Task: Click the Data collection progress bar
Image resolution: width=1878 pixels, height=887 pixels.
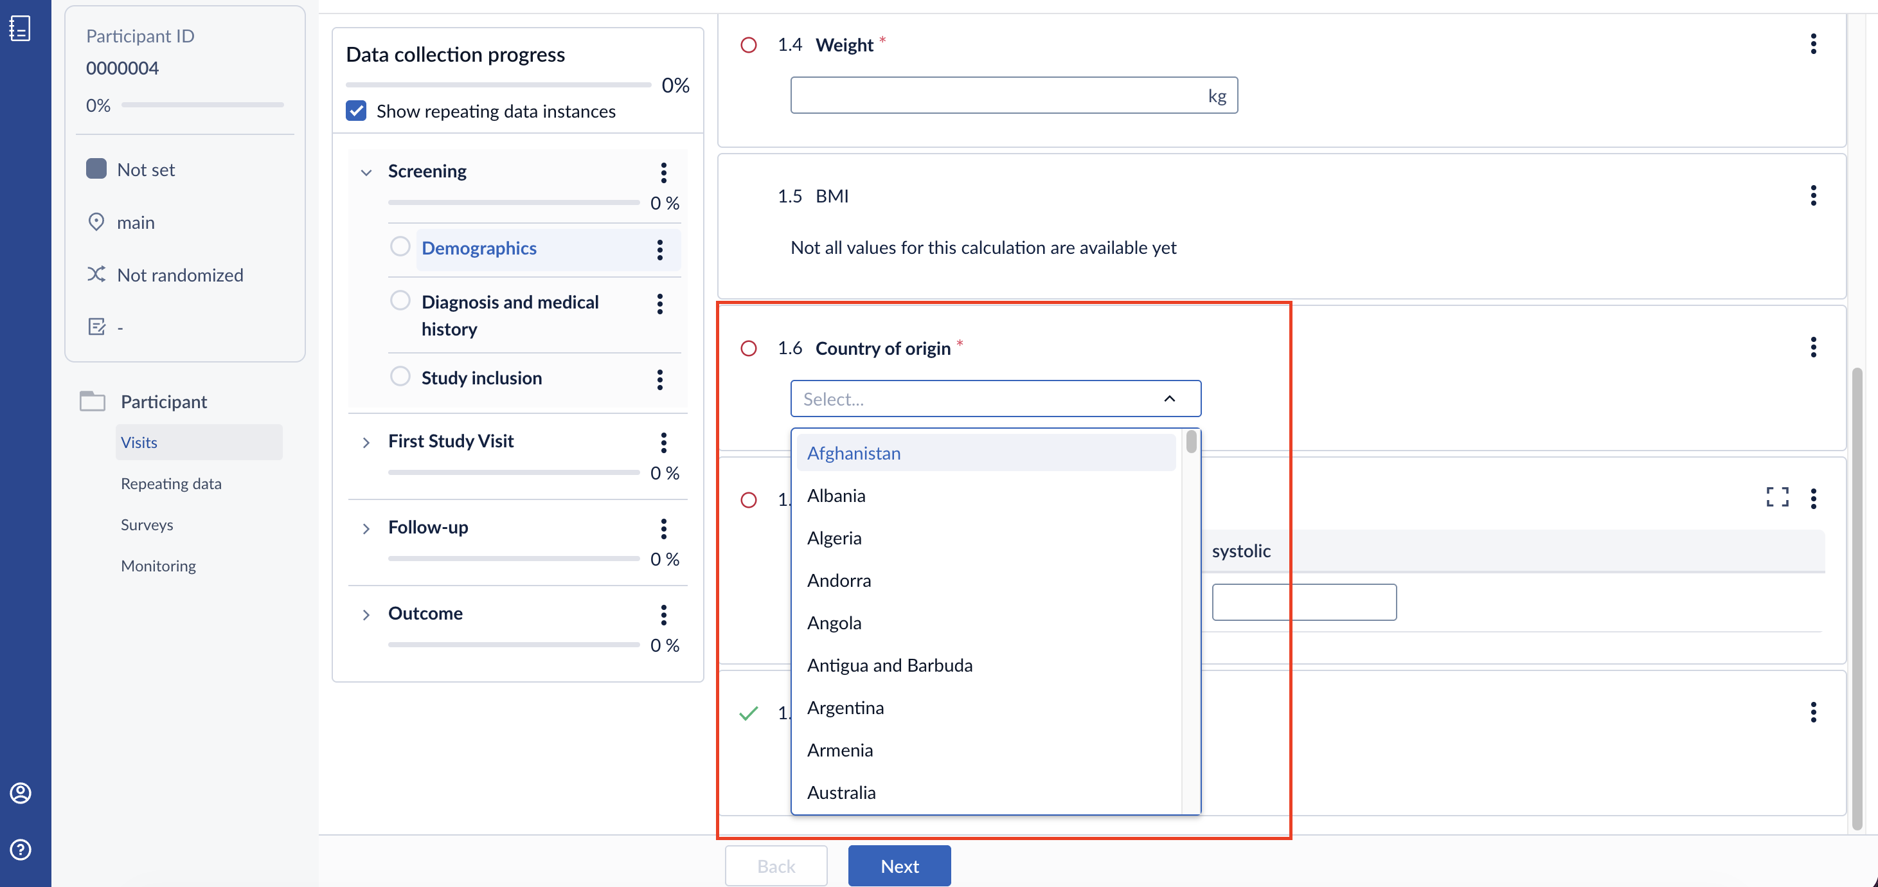Action: point(499,85)
